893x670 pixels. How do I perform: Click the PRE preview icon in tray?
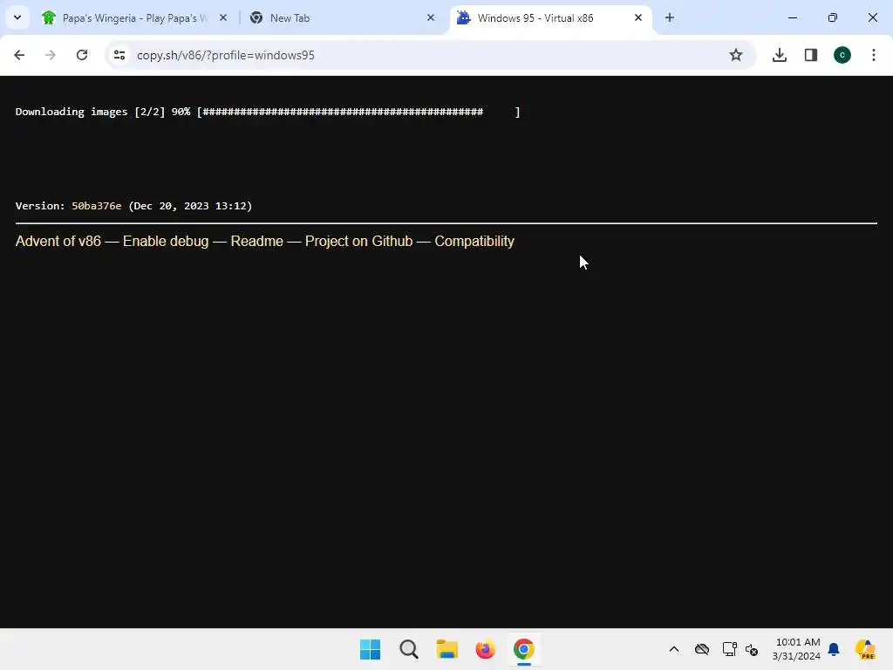point(865,649)
